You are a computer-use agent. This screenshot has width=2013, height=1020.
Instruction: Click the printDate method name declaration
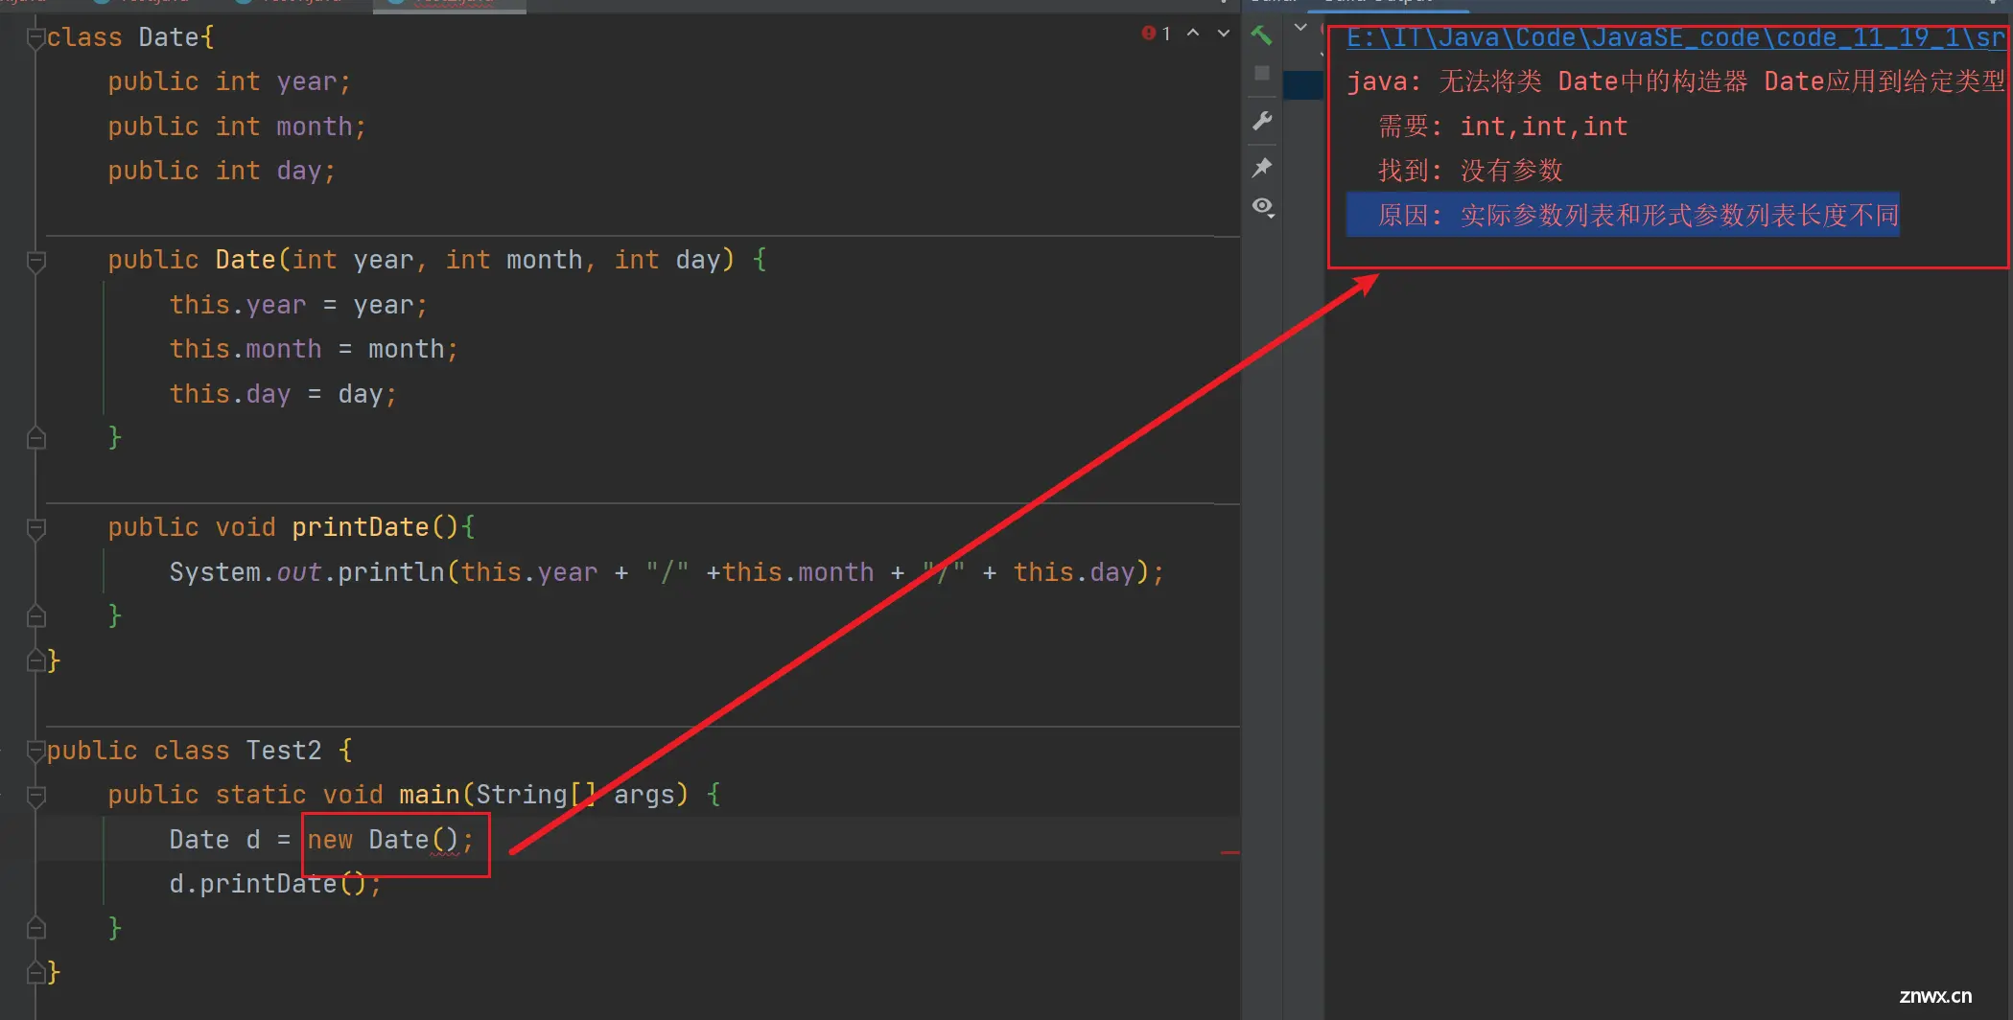[361, 527]
